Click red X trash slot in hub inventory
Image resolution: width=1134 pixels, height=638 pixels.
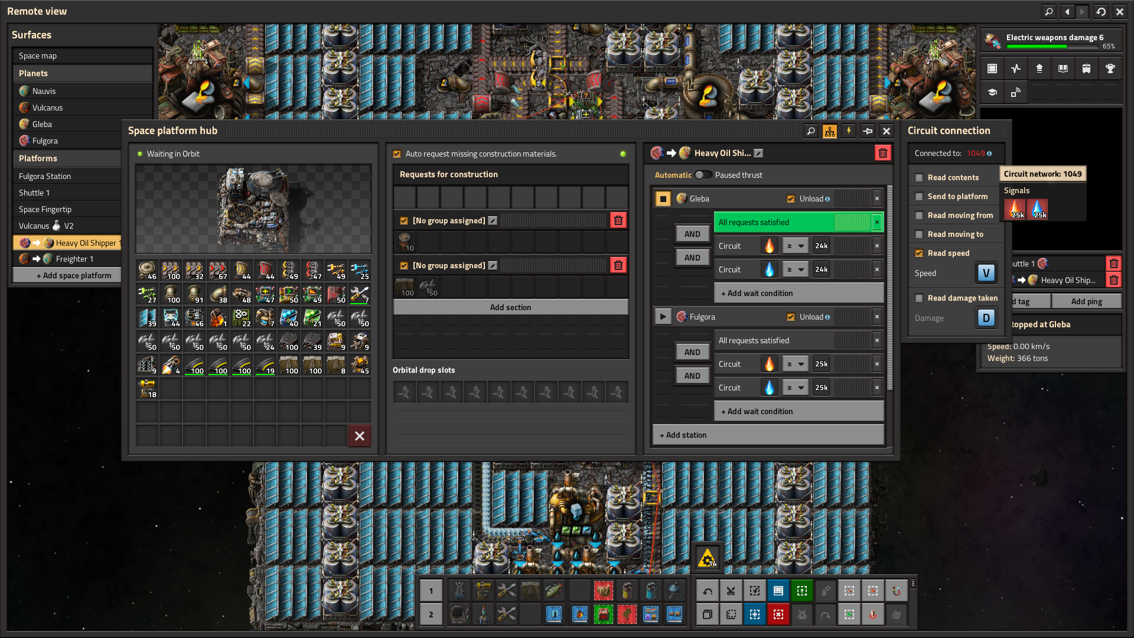[x=360, y=436]
